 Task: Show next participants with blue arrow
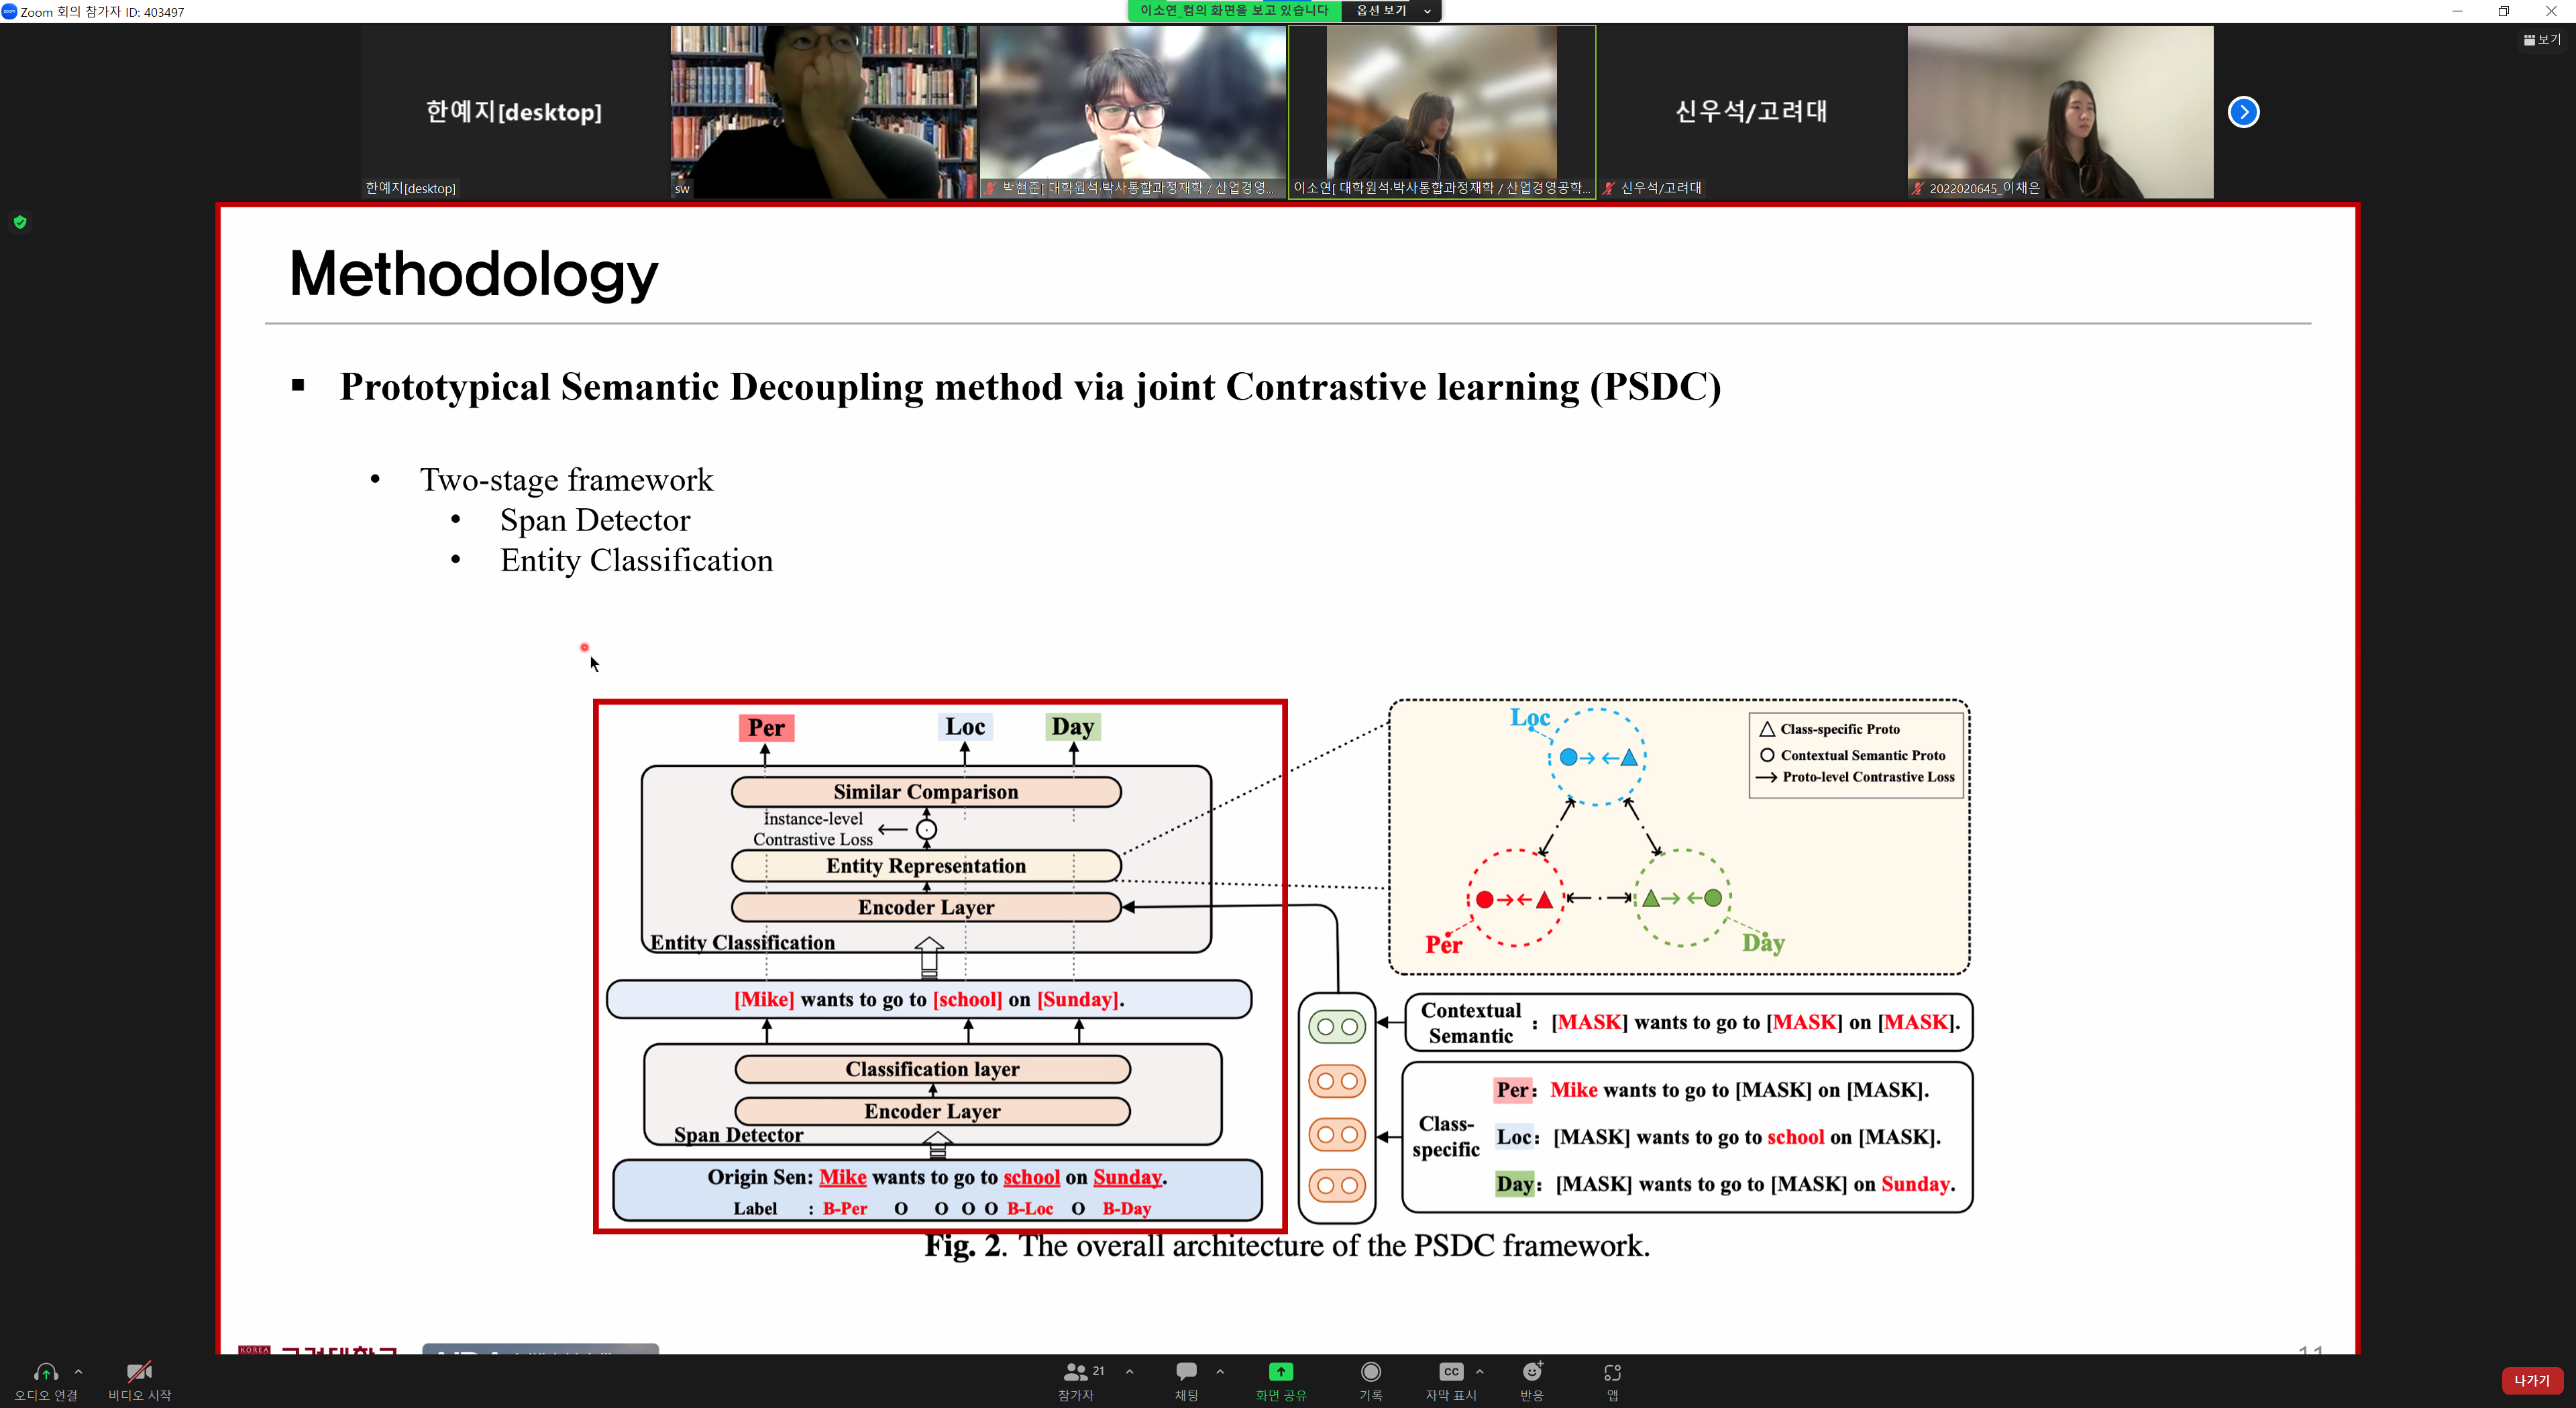pos(2243,112)
